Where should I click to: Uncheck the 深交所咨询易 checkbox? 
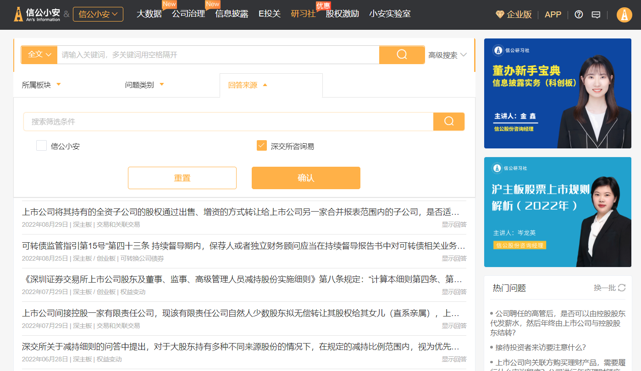coord(262,146)
